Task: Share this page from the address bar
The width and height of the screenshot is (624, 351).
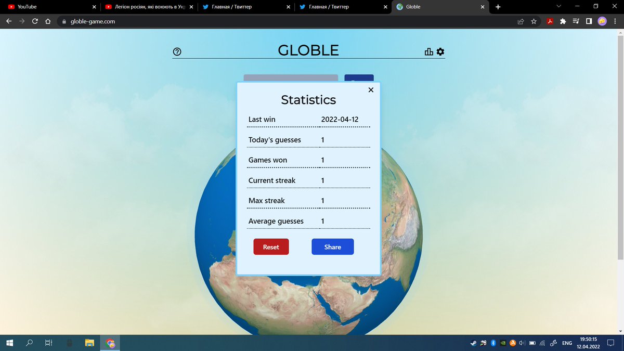Action: [x=521, y=21]
